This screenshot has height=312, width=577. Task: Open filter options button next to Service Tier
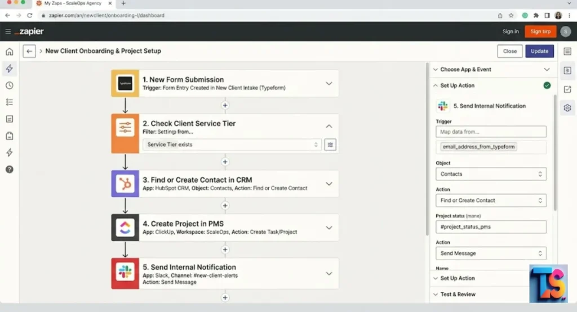330,144
